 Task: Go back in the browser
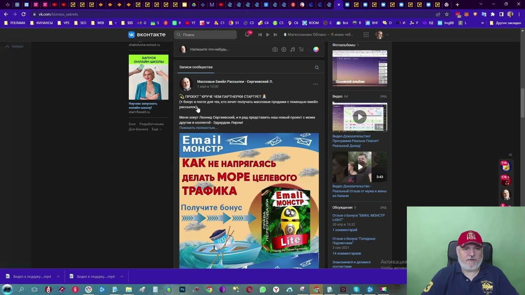point(6,14)
